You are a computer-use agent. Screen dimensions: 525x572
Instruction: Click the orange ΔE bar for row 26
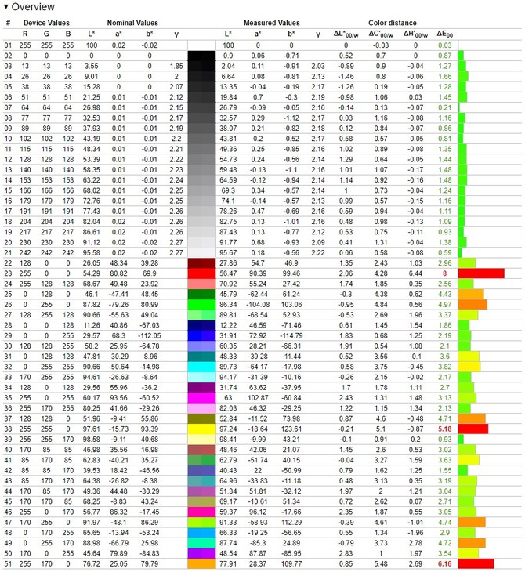coord(472,305)
